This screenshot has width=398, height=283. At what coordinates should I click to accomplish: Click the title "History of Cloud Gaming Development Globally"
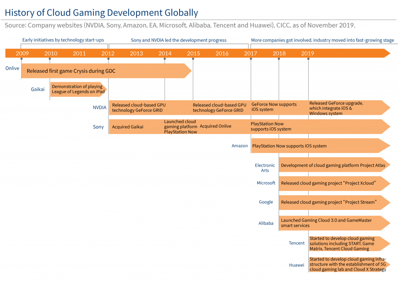(101, 13)
